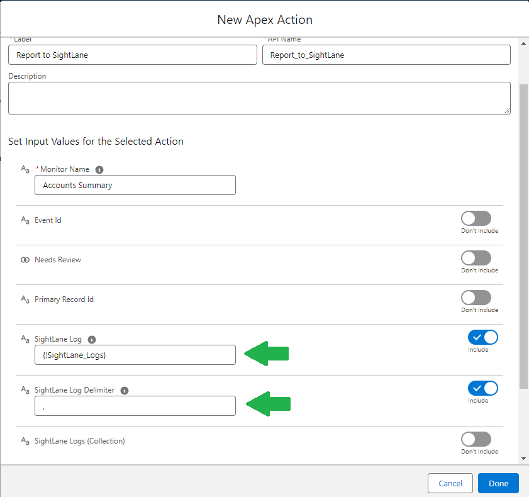Click the Monitor Name field with Accounts Summary
This screenshot has height=497, width=529.
click(135, 185)
